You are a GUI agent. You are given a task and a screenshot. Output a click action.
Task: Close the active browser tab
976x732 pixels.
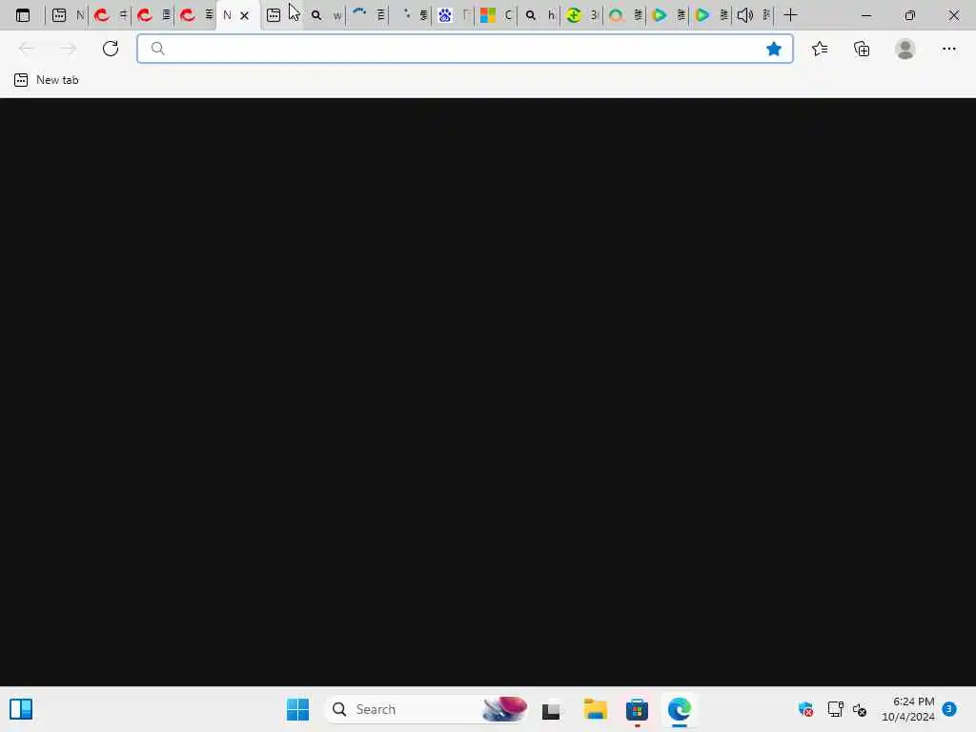point(245,15)
